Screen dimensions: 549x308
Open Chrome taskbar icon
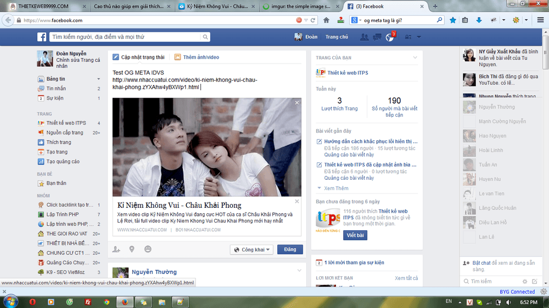tap(106, 302)
